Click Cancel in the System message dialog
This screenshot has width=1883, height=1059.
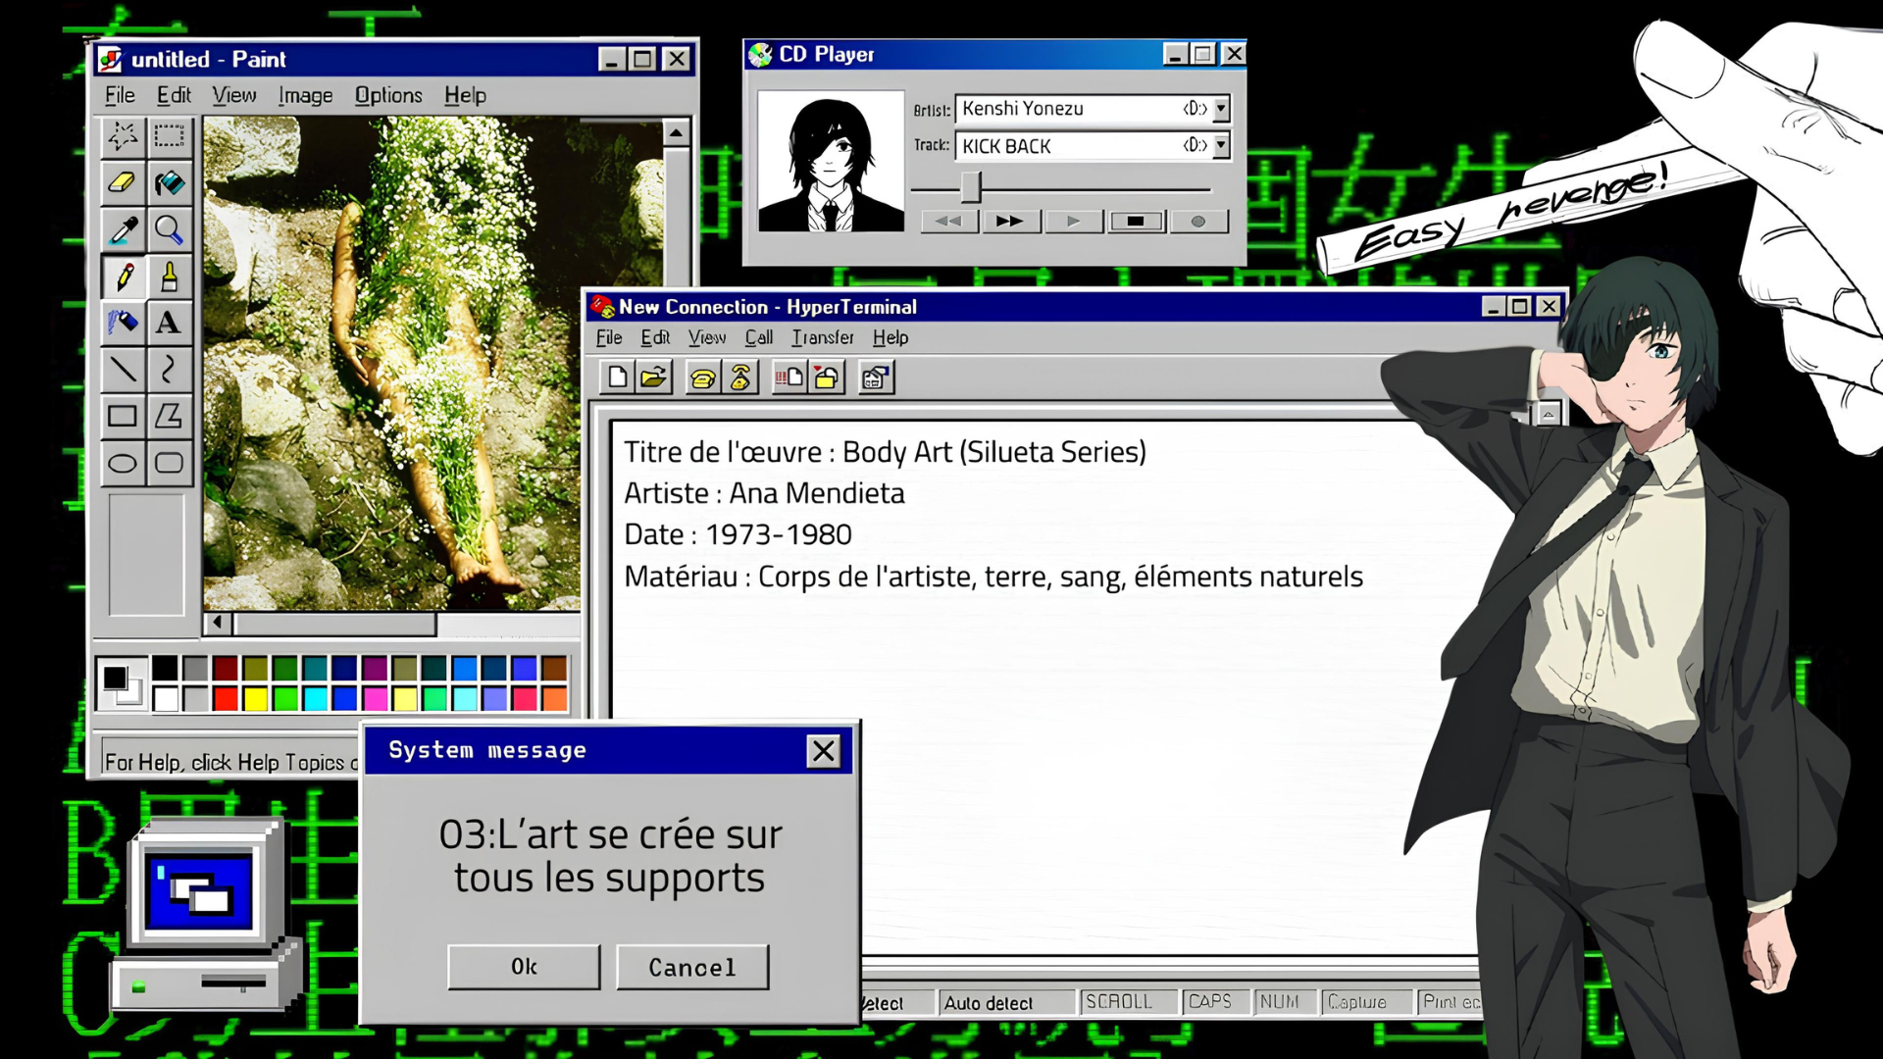[692, 967]
